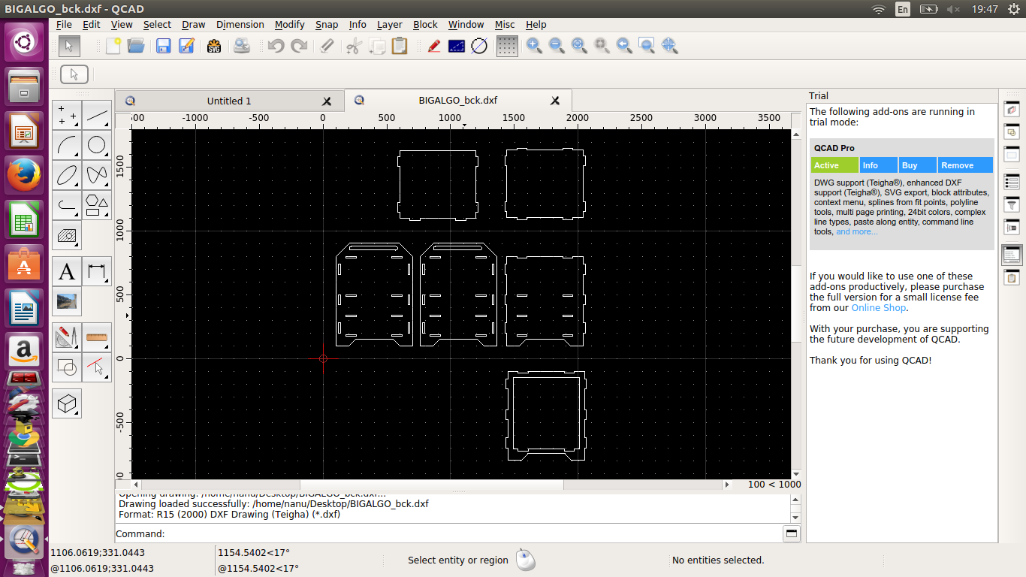1026x577 pixels.
Task: Toggle draft mode in the toolbar
Action: coord(434,46)
